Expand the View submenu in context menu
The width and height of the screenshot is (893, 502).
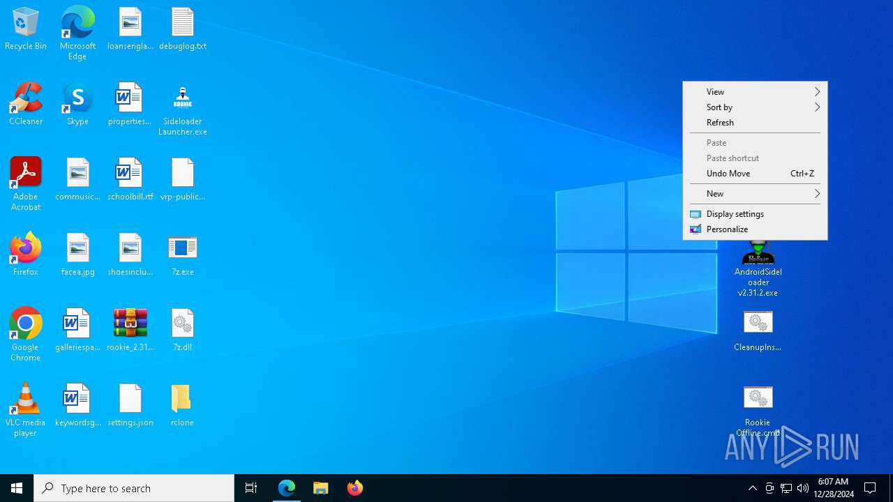coord(755,91)
